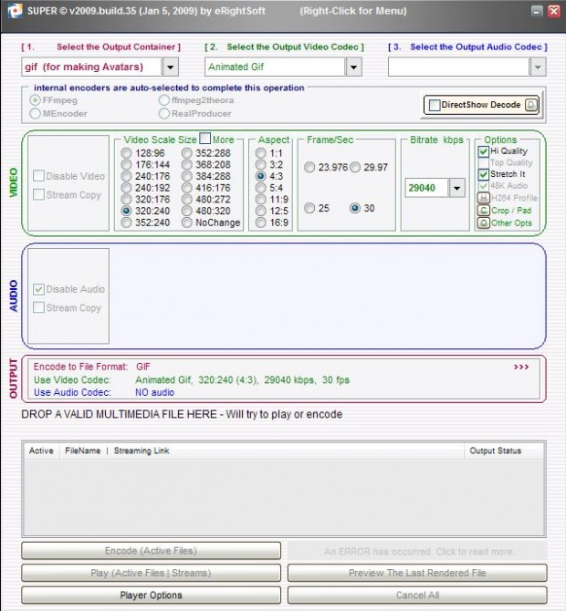Check the audio Stream Copy box
This screenshot has height=611, width=566.
pos(38,307)
